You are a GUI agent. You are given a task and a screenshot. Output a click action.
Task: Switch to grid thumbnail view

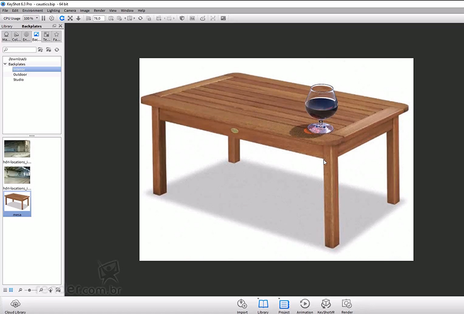(11, 290)
